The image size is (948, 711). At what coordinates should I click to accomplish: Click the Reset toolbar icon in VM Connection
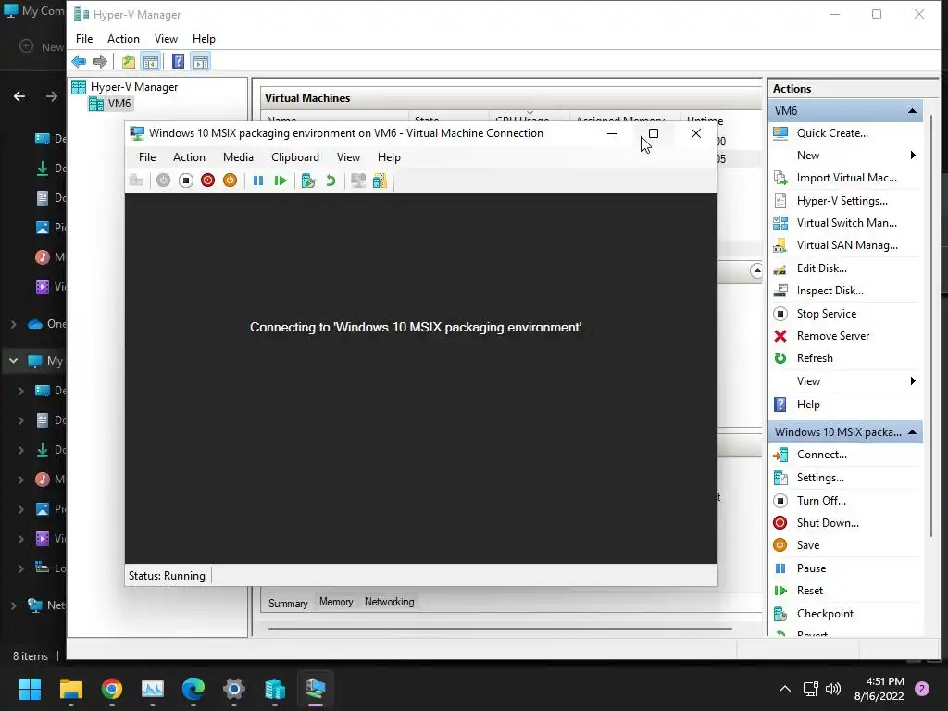coord(280,181)
